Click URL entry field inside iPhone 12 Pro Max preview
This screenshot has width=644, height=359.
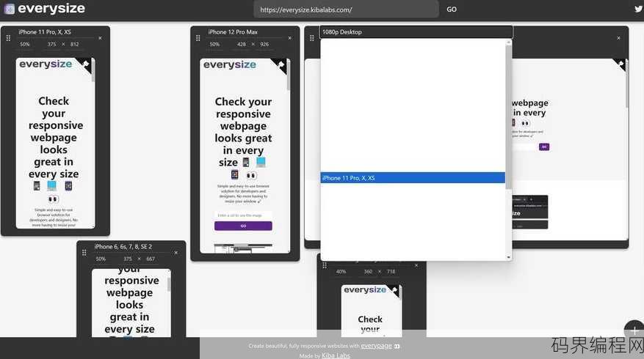click(x=243, y=215)
